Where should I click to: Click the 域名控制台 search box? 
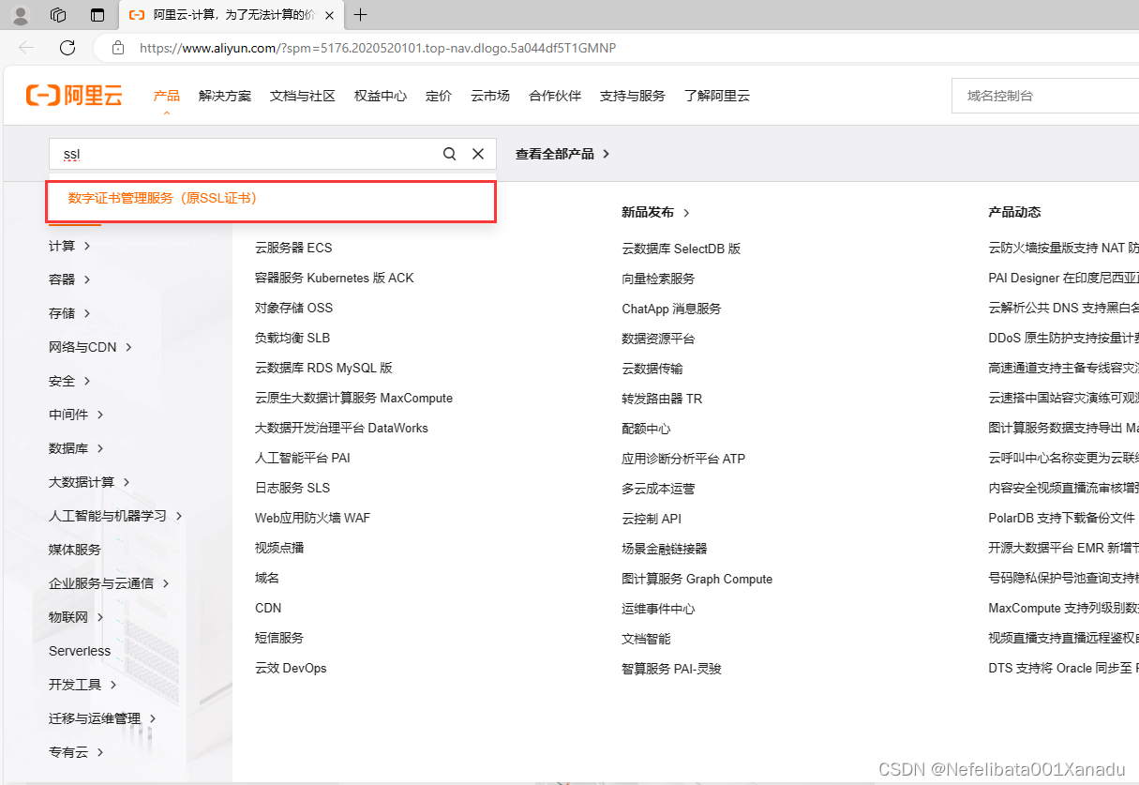(x=1045, y=96)
